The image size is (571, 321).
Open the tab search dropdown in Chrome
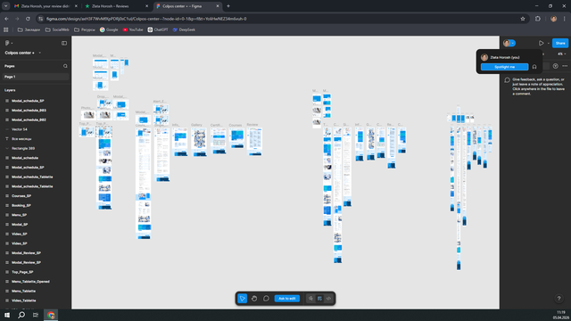tap(6, 6)
